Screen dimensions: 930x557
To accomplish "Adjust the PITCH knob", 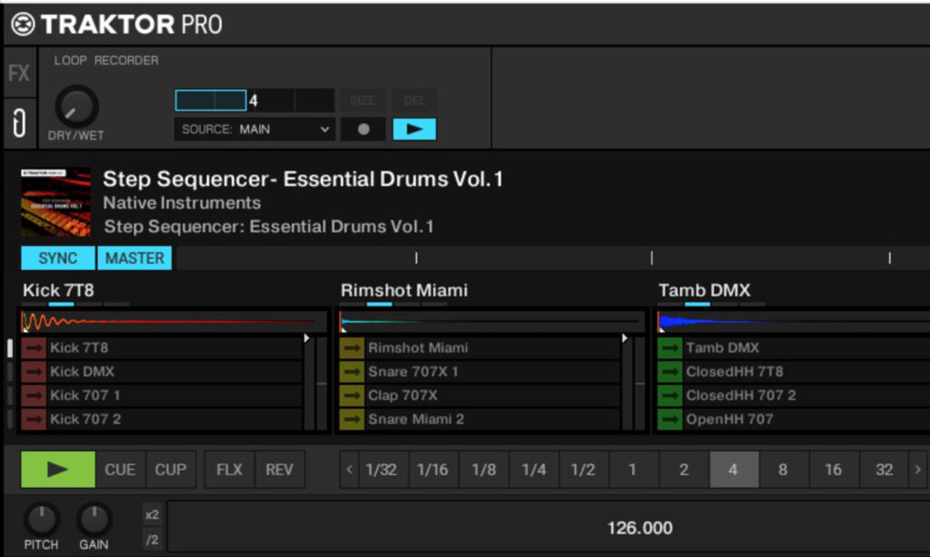I will pos(41,519).
